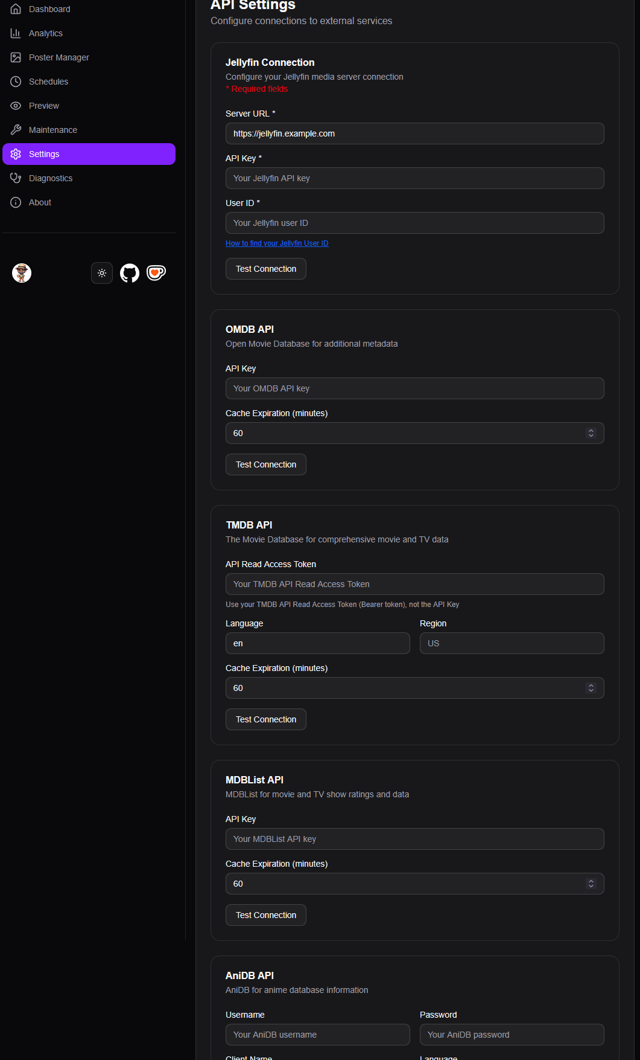The height and width of the screenshot is (1060, 640).
Task: Adjust TMDB cache expiration stepper arrows
Action: pos(591,688)
